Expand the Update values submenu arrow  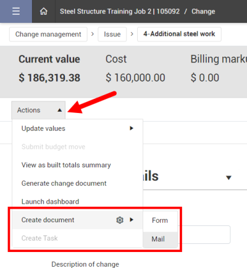click(132, 128)
